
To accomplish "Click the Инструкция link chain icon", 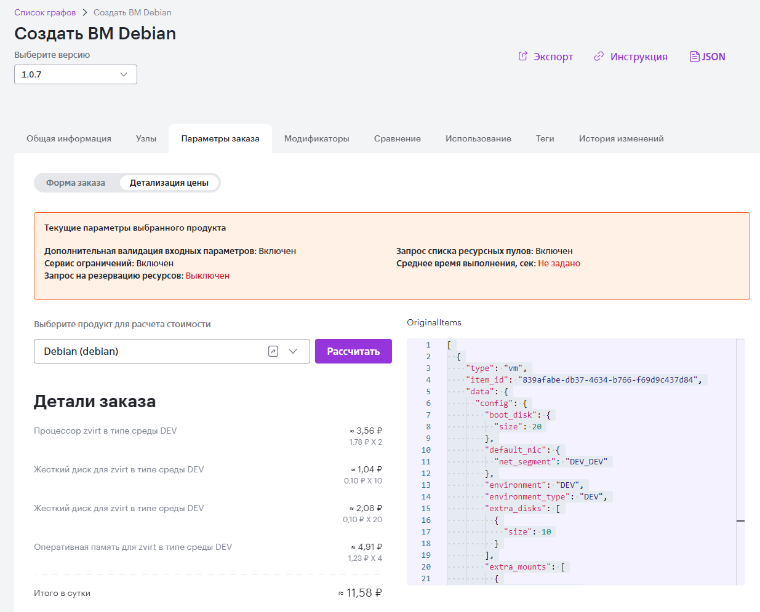I will [x=599, y=56].
